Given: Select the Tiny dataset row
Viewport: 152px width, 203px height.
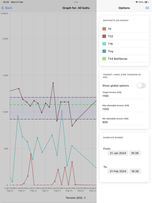Looking at the screenshot, I should coord(126,51).
